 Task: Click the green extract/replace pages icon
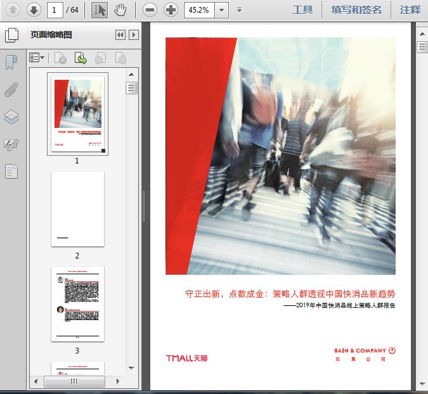[81, 58]
